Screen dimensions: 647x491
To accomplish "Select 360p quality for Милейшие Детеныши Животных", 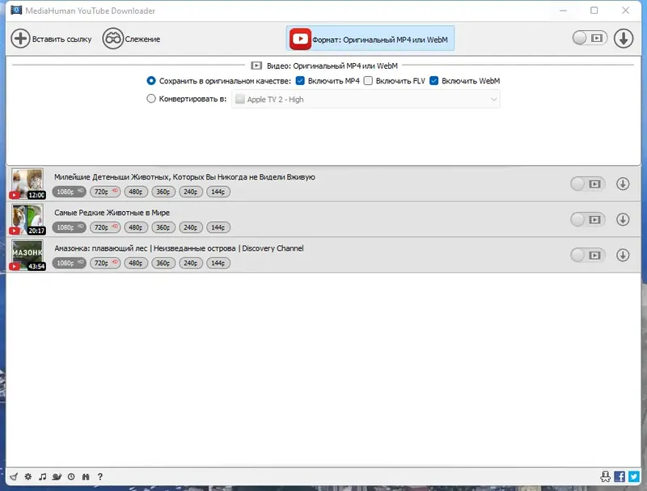I will tap(163, 192).
